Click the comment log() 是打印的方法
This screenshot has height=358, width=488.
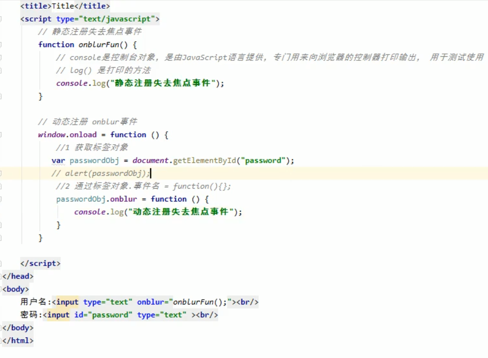click(103, 71)
